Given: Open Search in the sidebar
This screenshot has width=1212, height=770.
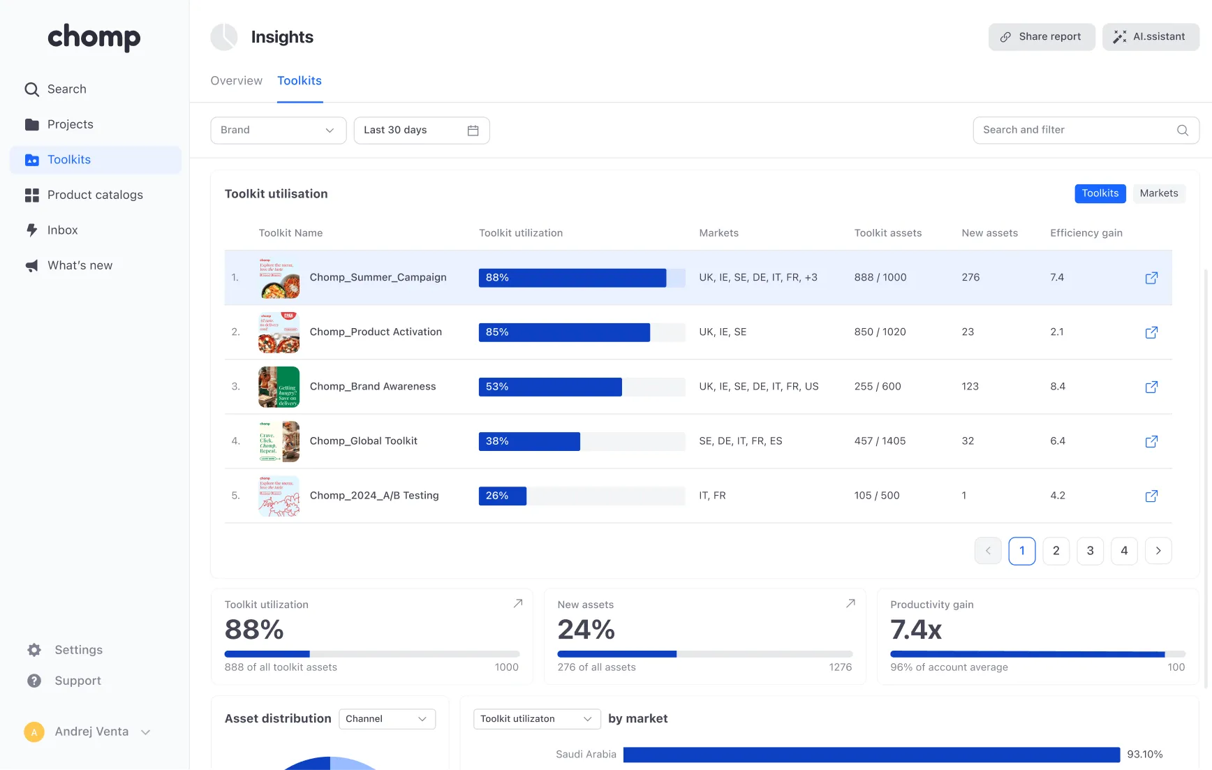Looking at the screenshot, I should point(55,89).
